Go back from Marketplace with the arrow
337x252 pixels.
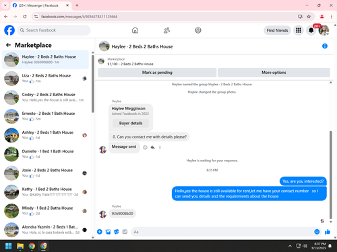(8, 45)
